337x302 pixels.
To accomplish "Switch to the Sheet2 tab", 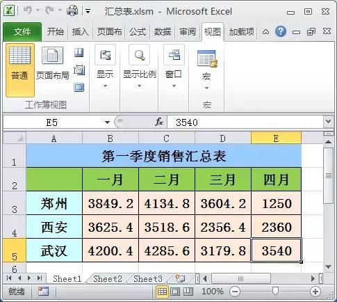I will tap(108, 278).
